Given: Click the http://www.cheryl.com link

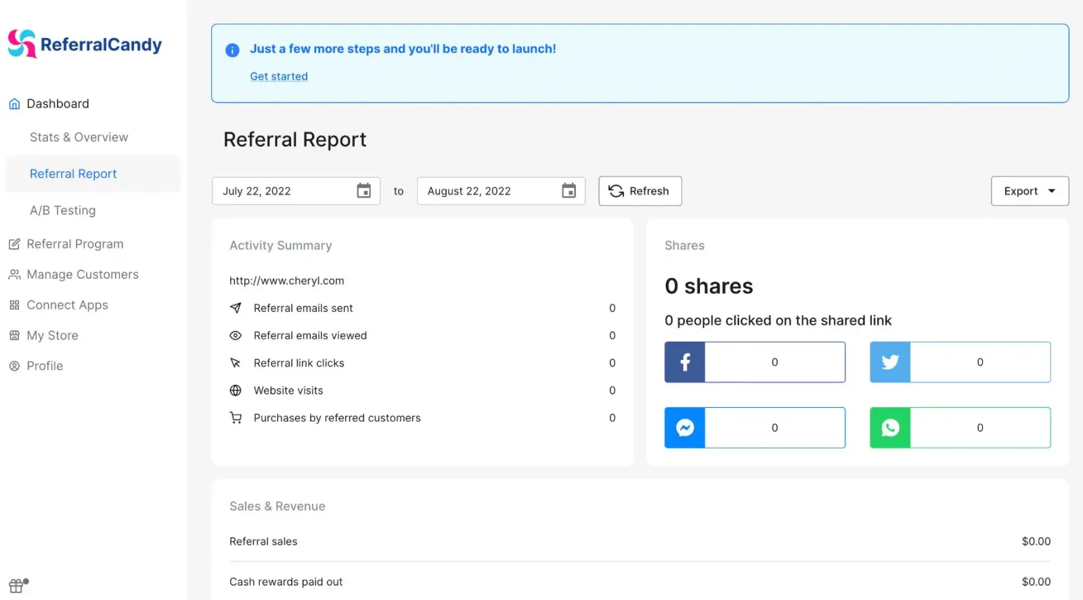Looking at the screenshot, I should pos(286,281).
